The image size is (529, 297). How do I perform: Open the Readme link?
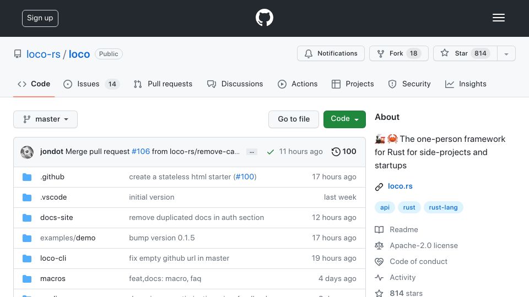point(403,230)
